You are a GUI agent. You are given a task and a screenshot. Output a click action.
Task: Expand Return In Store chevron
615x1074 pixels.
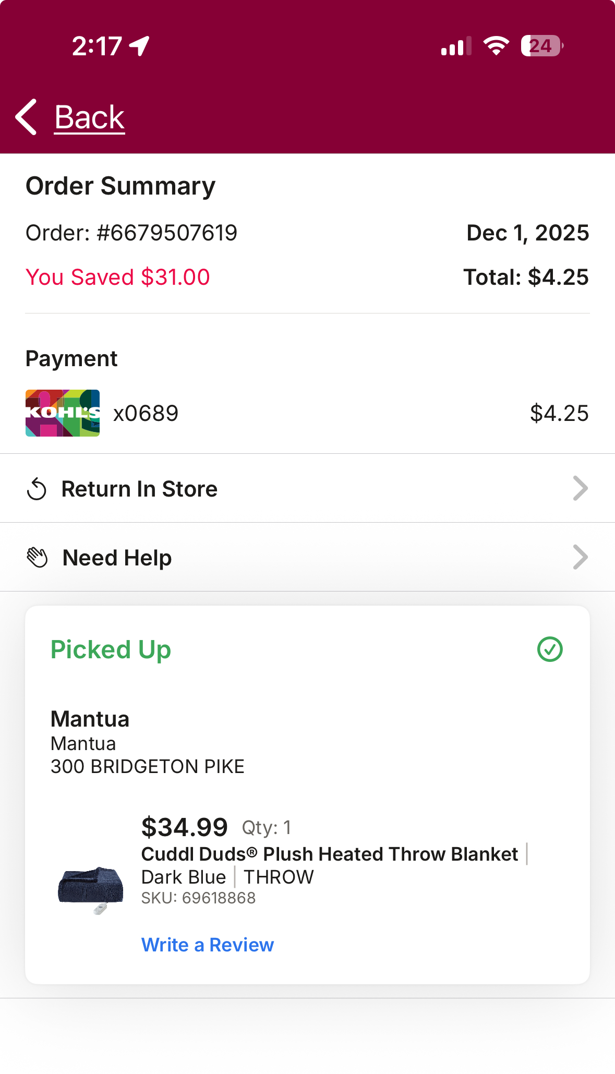(x=580, y=488)
